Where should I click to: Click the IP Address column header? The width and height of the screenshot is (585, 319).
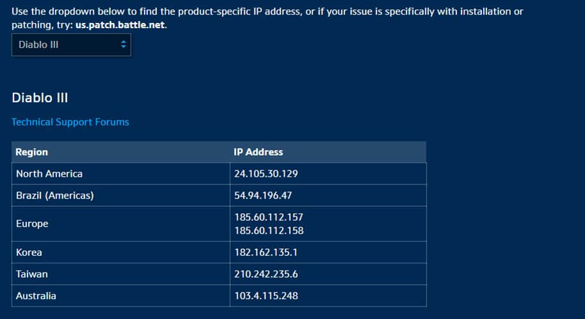click(x=258, y=152)
